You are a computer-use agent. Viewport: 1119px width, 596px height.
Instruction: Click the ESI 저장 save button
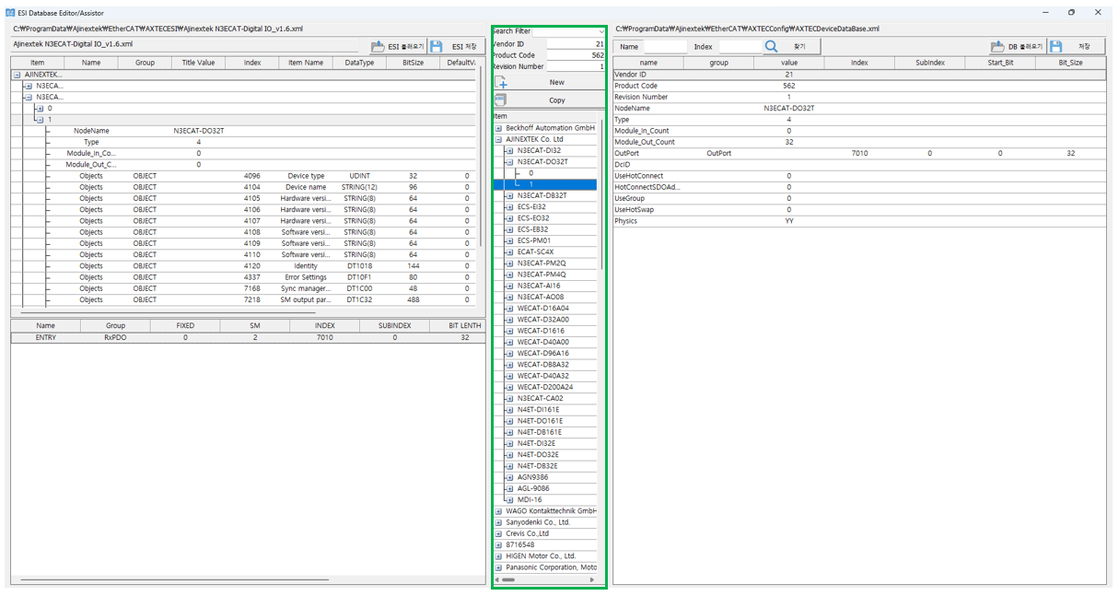[x=455, y=46]
